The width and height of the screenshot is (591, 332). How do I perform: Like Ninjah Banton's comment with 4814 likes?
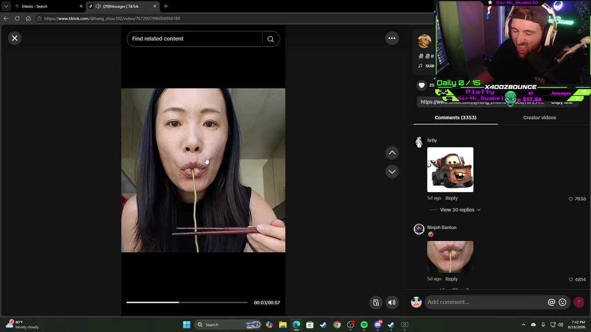(x=571, y=279)
